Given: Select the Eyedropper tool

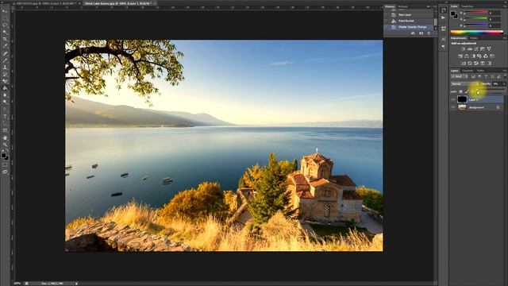Looking at the screenshot, I should point(5,46).
